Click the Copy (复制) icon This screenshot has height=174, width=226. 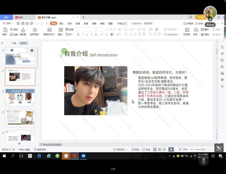tap(11, 34)
